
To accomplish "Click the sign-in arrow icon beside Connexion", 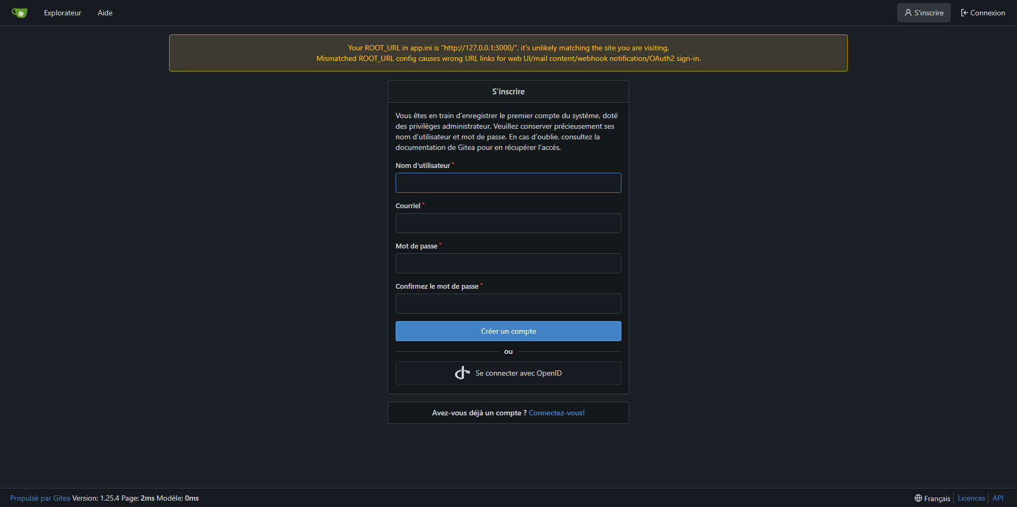I will 965,13.
